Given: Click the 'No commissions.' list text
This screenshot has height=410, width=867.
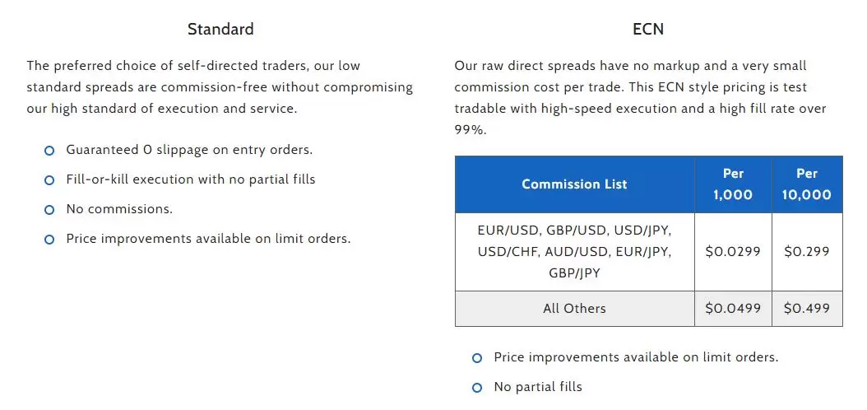Looking at the screenshot, I should [x=119, y=209].
